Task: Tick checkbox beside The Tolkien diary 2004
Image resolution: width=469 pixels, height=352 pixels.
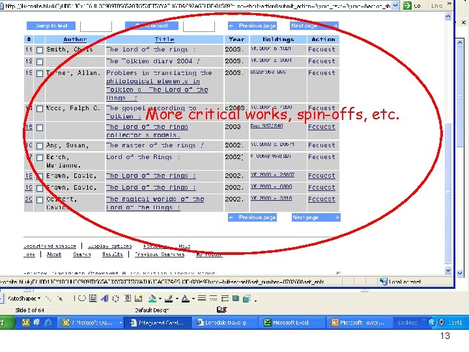Action: tap(40, 62)
